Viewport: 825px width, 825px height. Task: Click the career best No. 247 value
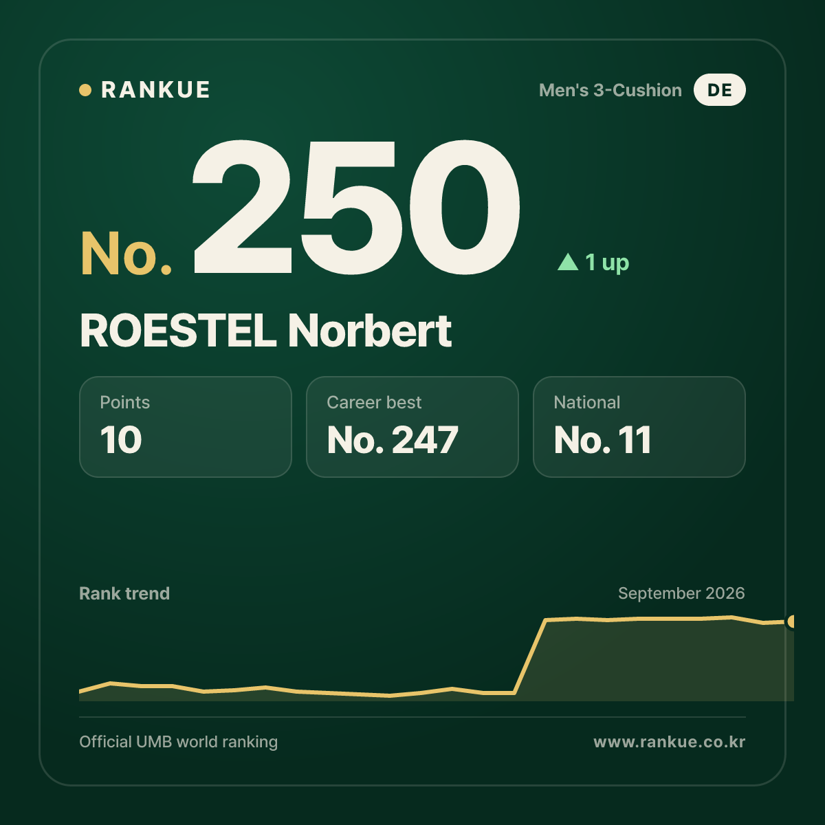[x=393, y=440]
